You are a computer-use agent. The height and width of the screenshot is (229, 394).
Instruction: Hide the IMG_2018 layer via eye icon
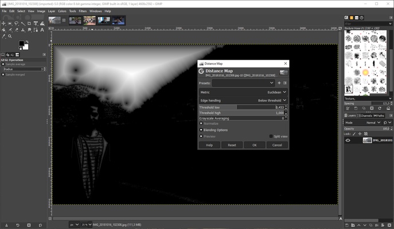click(348, 140)
